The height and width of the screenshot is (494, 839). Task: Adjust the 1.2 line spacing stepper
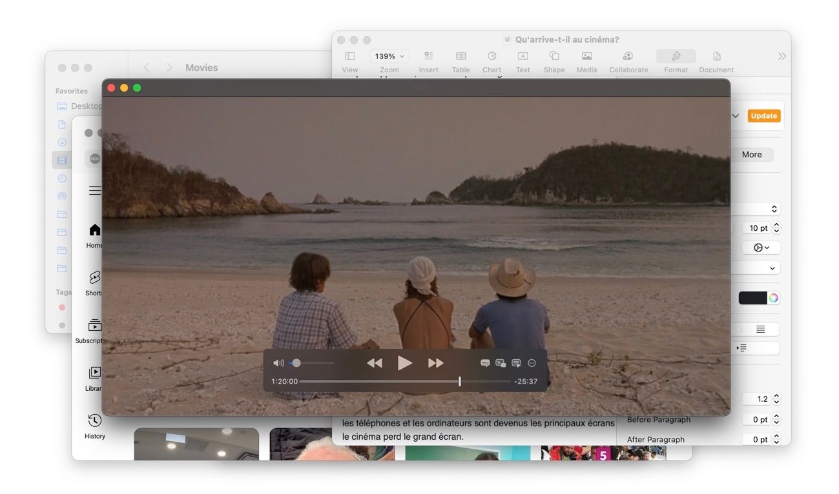tap(776, 399)
